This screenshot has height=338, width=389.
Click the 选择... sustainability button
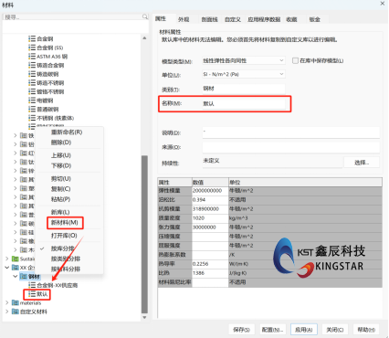[362, 163]
